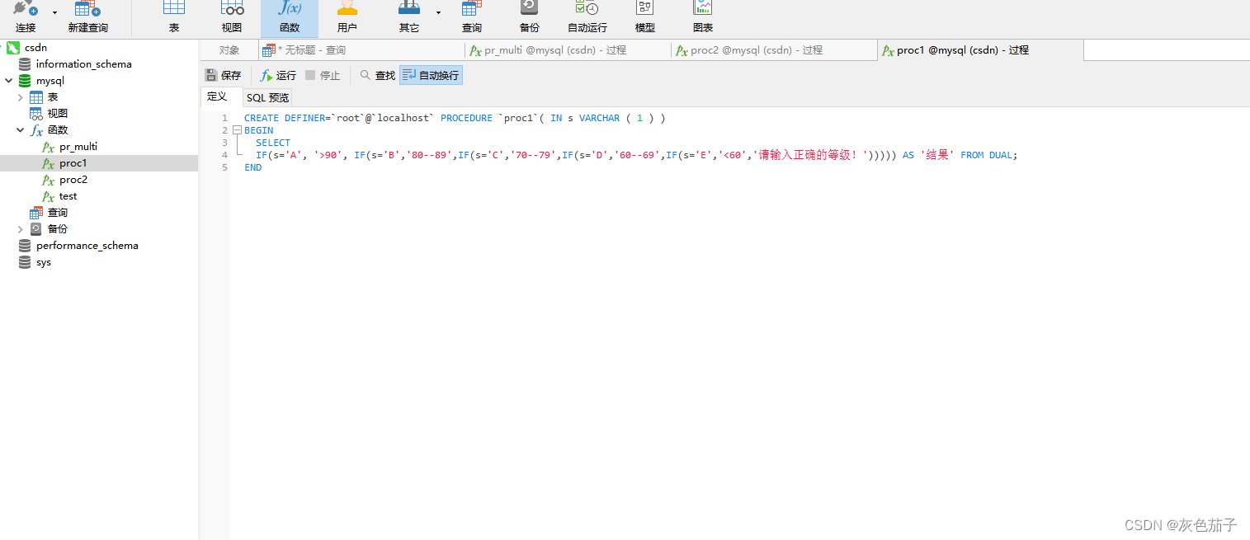Open the 连接 dropdown arrow

click(55, 13)
